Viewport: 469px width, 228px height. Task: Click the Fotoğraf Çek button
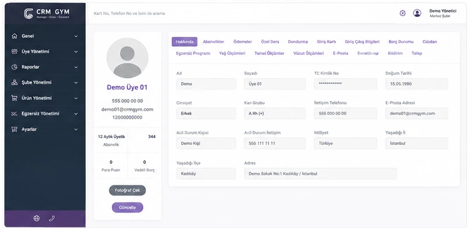128,191
